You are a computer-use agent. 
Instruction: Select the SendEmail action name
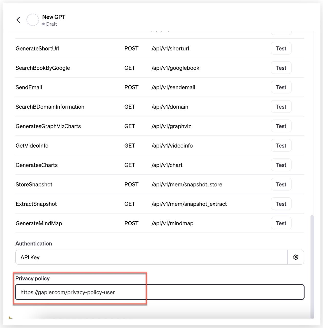click(29, 87)
